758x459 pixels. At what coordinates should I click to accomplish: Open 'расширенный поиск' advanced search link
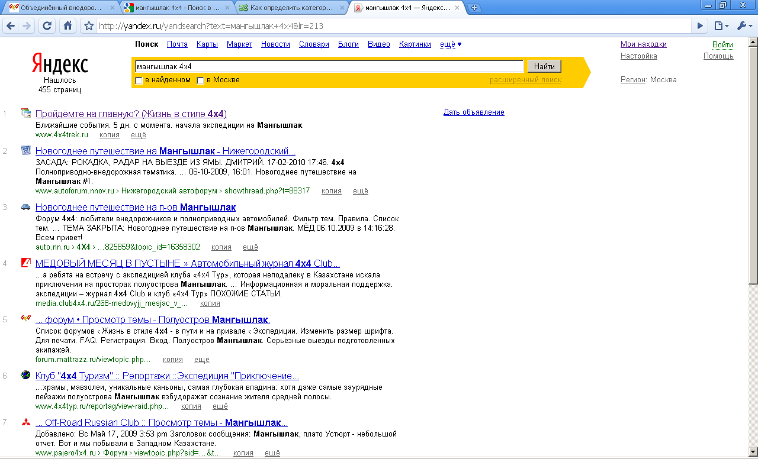(x=525, y=80)
